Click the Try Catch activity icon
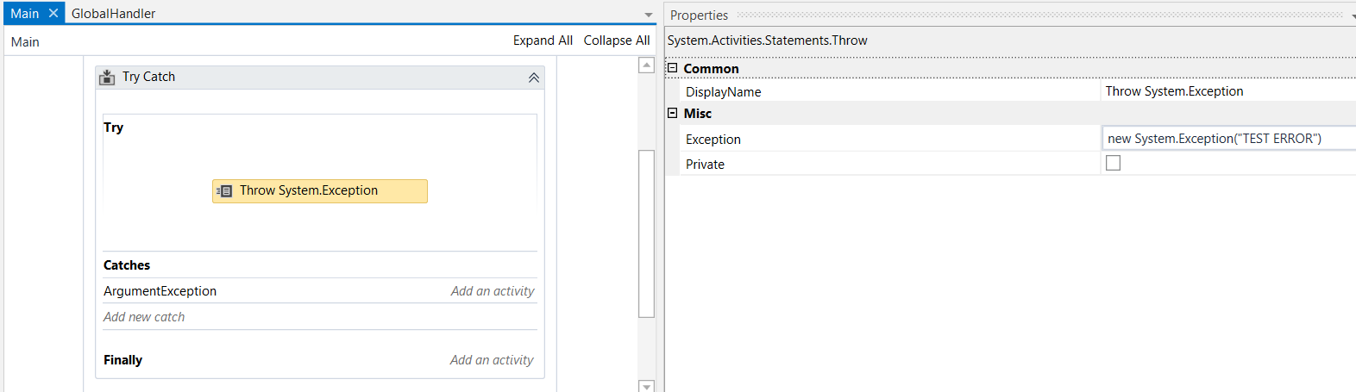1356x392 pixels. 107,78
